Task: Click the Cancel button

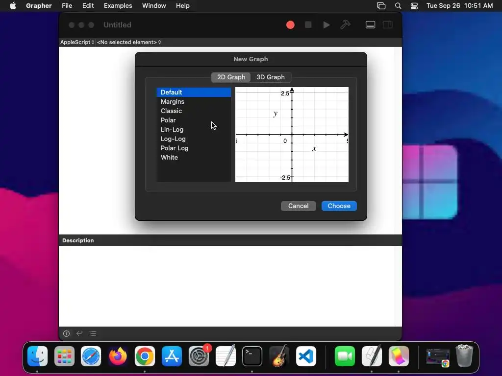Action: [299, 206]
